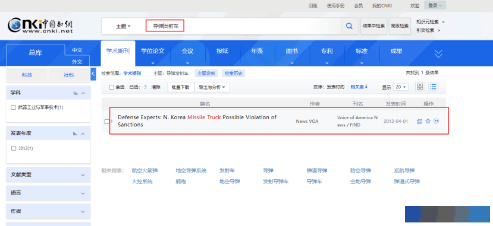Viewport: 493px width, 226px height.
Task: Expand more database tabs double-chevron icon
Action: tap(438, 53)
